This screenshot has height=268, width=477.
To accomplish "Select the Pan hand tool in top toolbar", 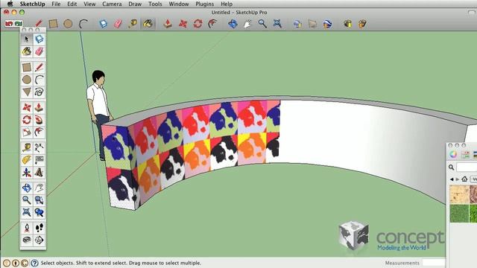I will 247,24.
